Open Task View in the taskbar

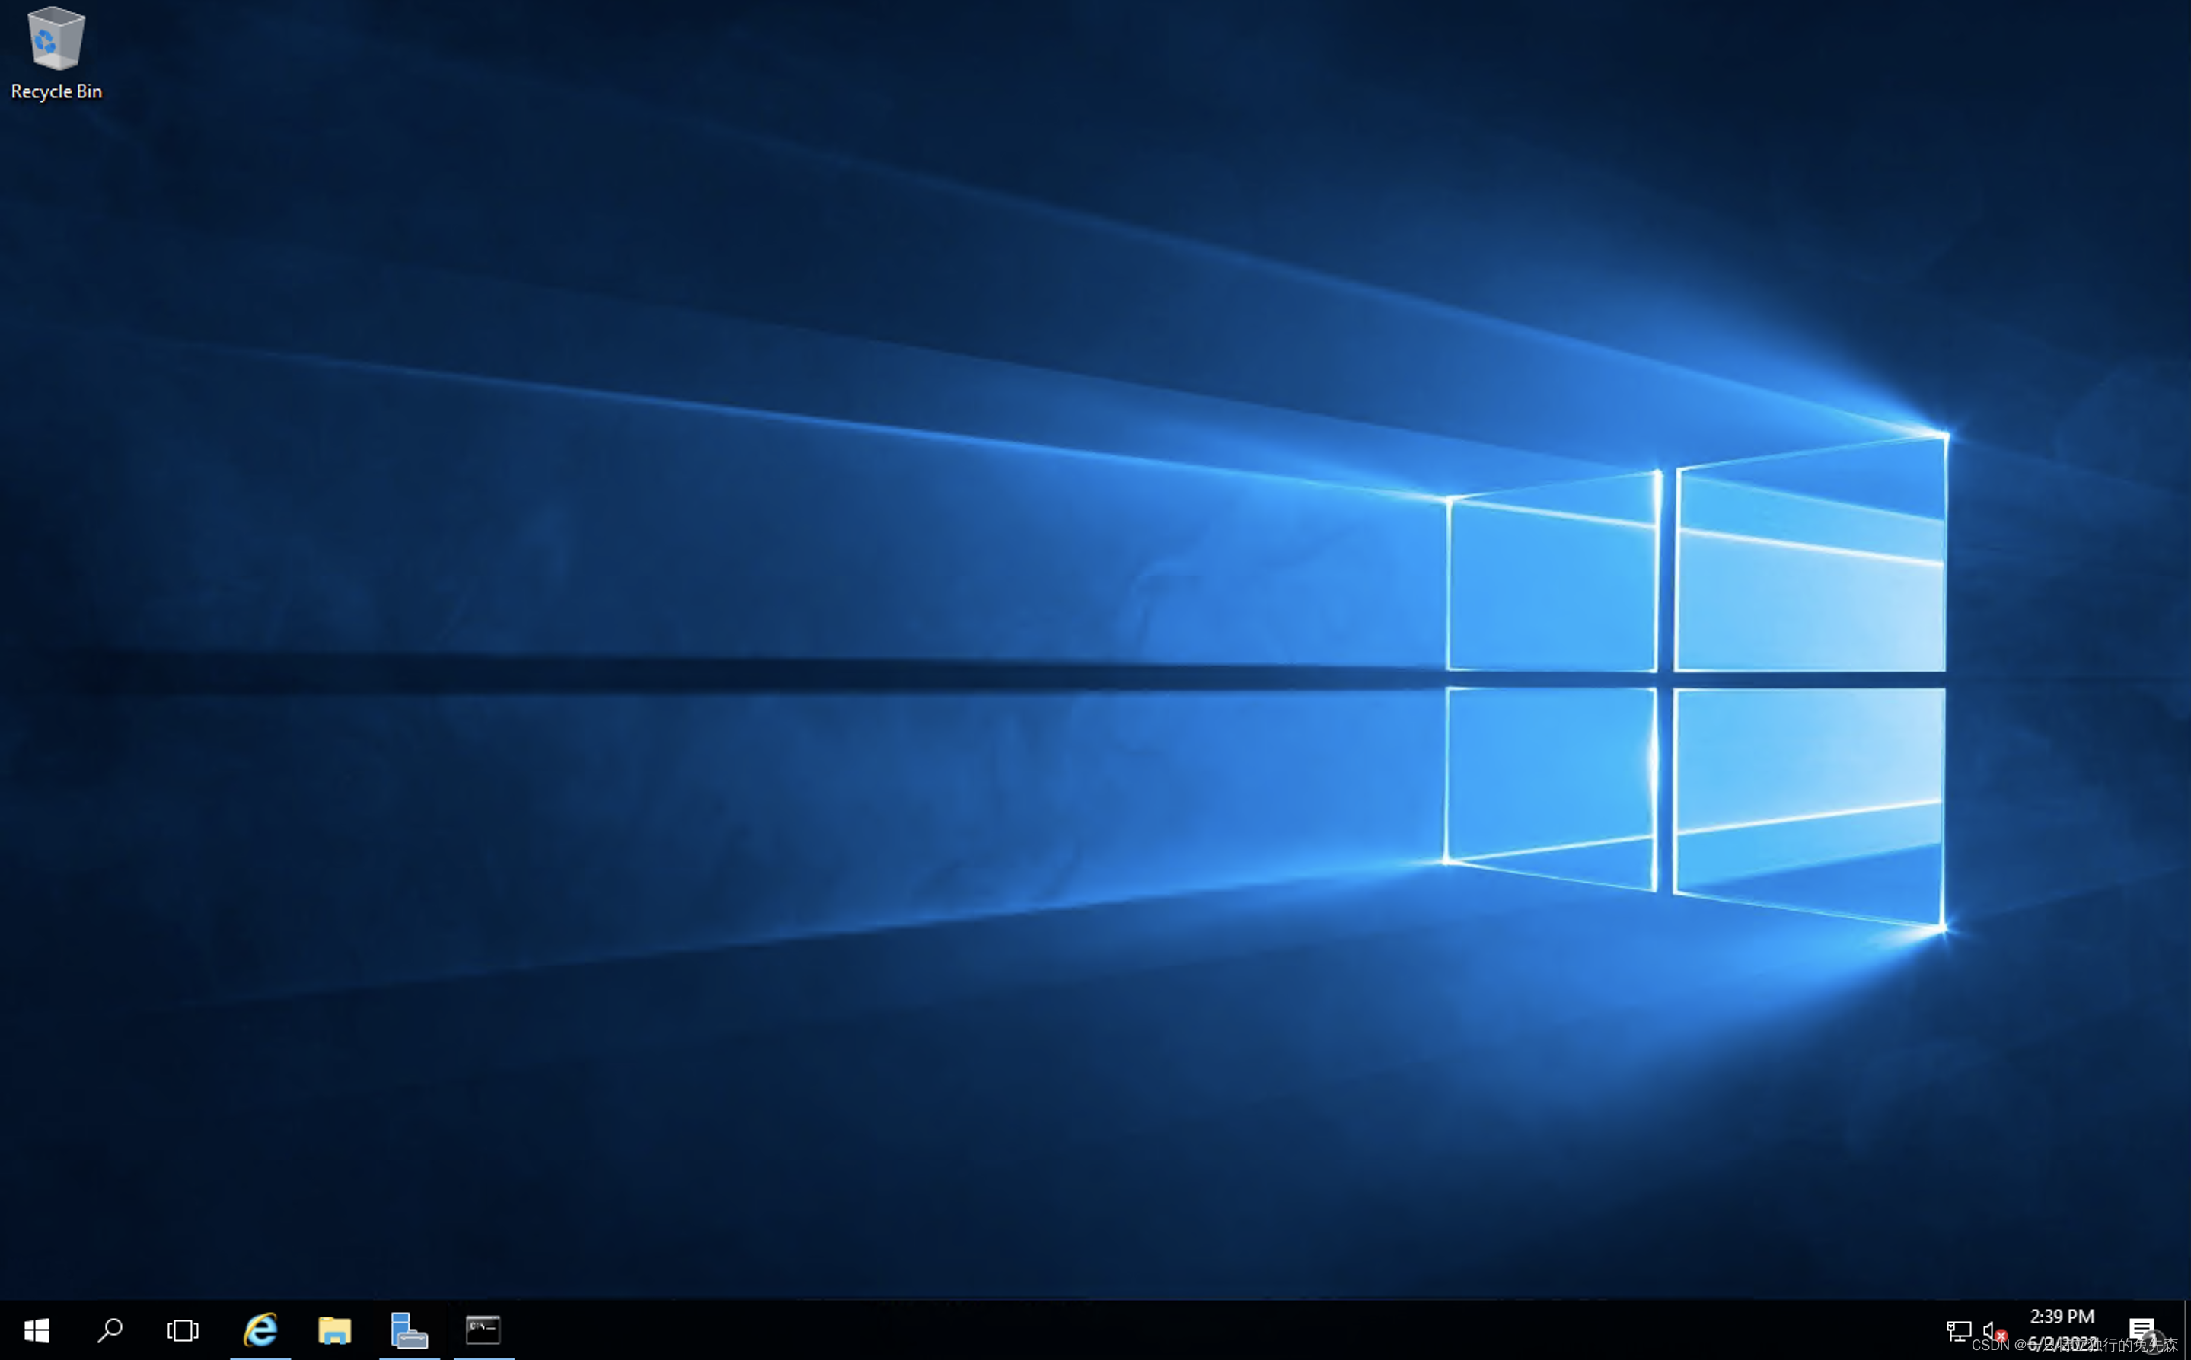click(x=183, y=1330)
